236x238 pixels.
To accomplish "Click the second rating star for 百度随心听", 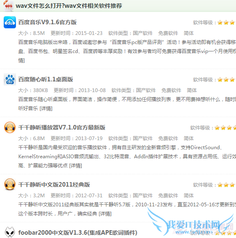I will (x=226, y=80).
